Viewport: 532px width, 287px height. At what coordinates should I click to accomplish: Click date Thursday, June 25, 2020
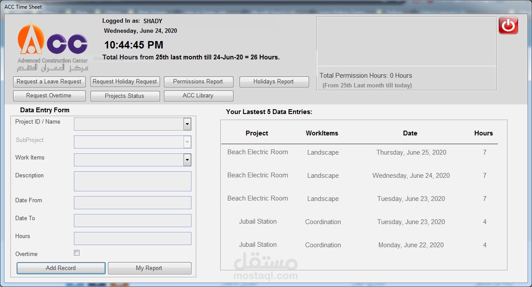pyautogui.click(x=411, y=152)
